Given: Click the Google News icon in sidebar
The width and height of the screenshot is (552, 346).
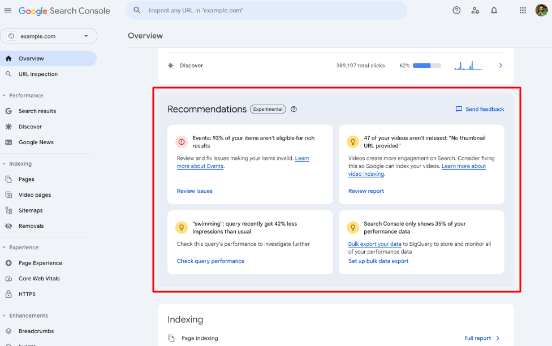Looking at the screenshot, I should [9, 142].
